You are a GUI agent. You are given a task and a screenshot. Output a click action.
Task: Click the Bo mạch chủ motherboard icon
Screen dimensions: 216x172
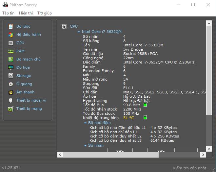(11, 59)
